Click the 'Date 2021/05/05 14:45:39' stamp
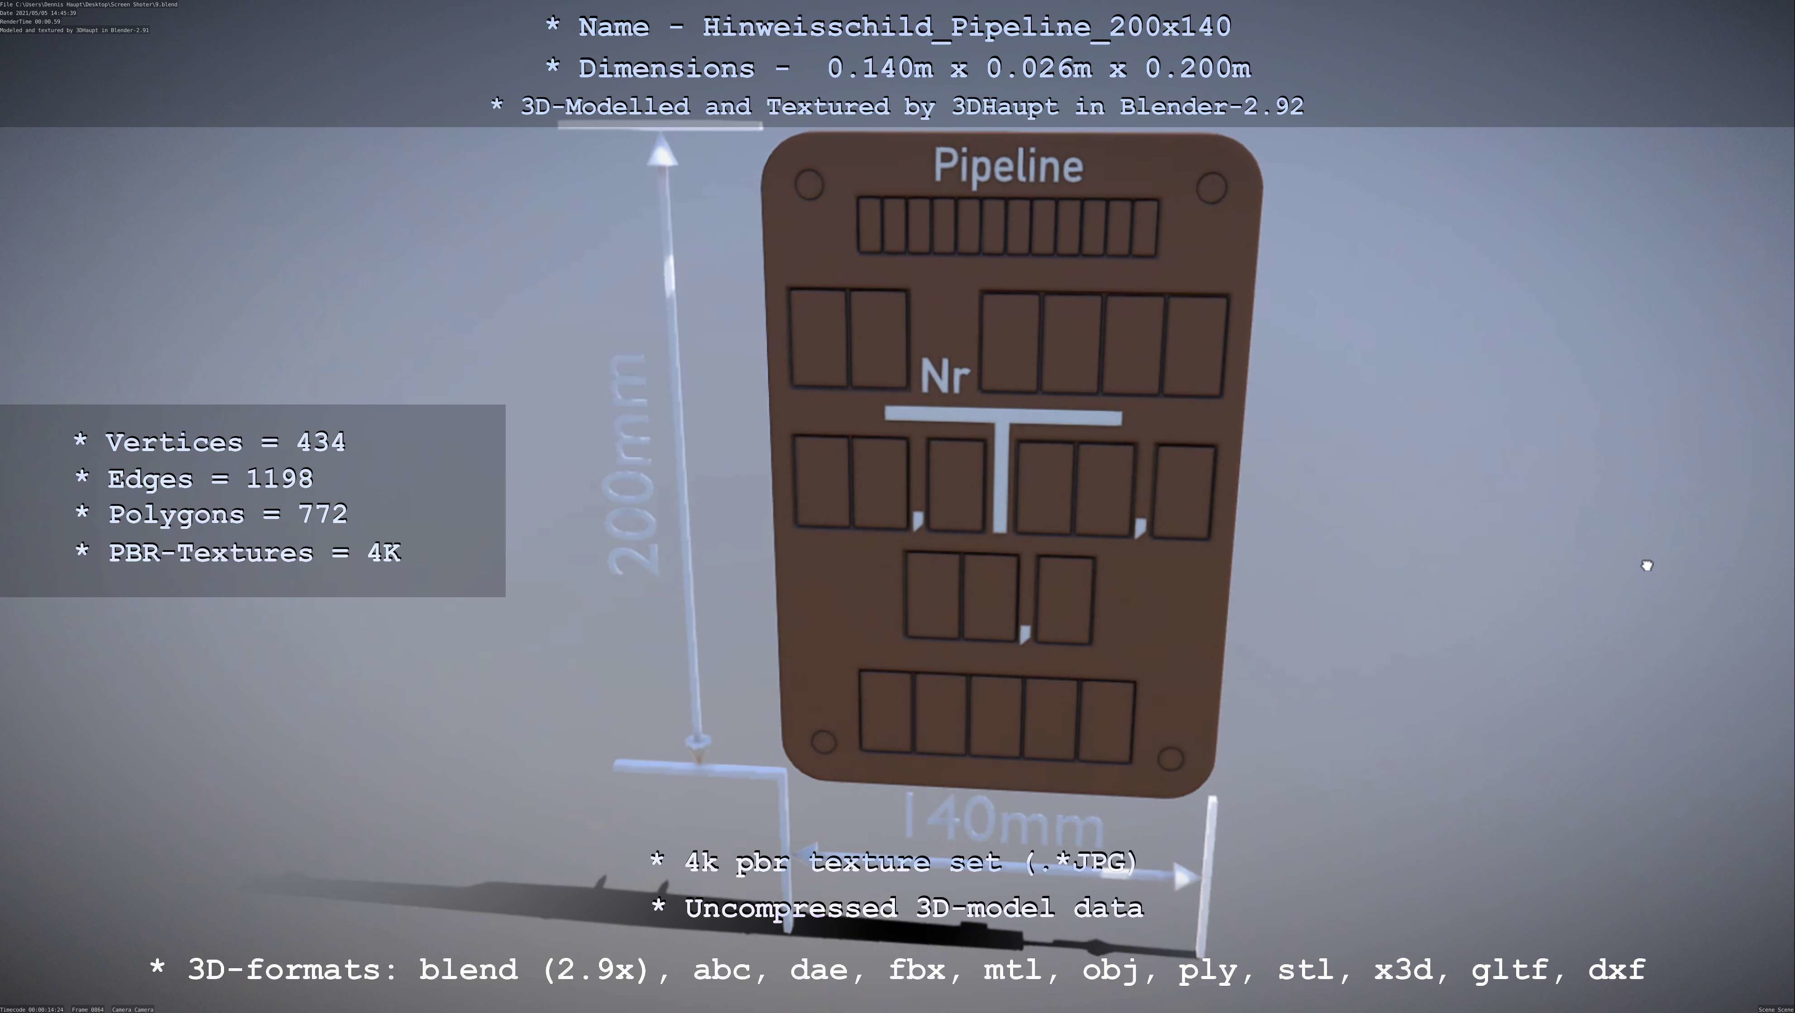The height and width of the screenshot is (1013, 1795). [x=38, y=13]
